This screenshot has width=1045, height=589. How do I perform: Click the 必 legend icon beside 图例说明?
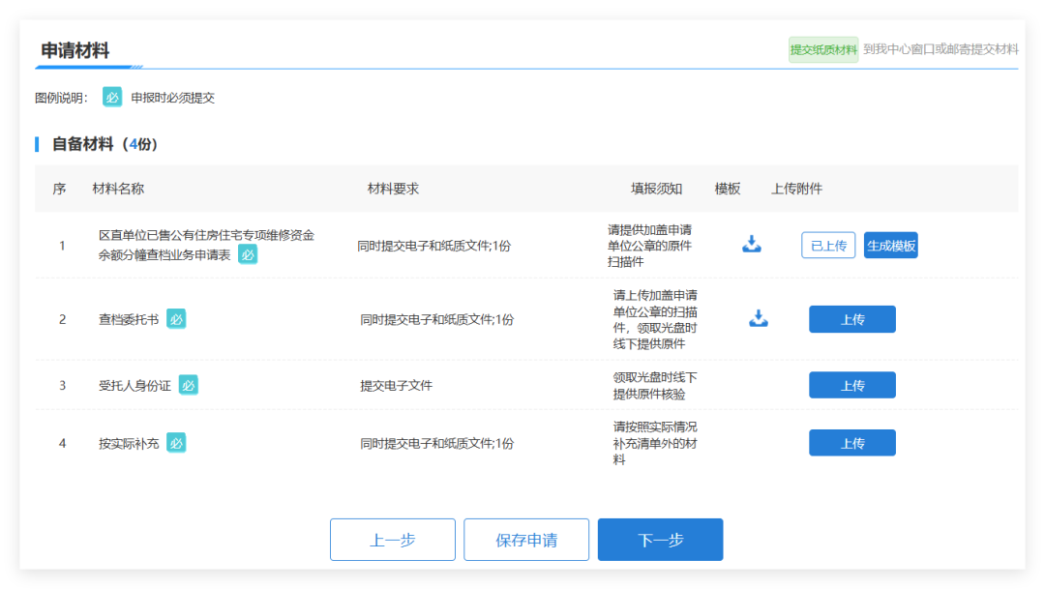(112, 97)
